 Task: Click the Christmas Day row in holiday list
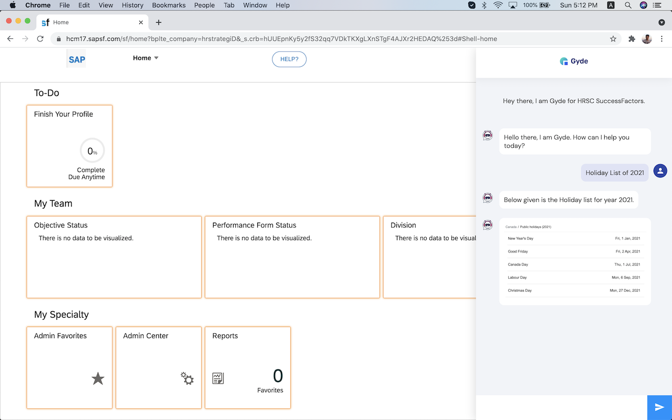tap(574, 290)
